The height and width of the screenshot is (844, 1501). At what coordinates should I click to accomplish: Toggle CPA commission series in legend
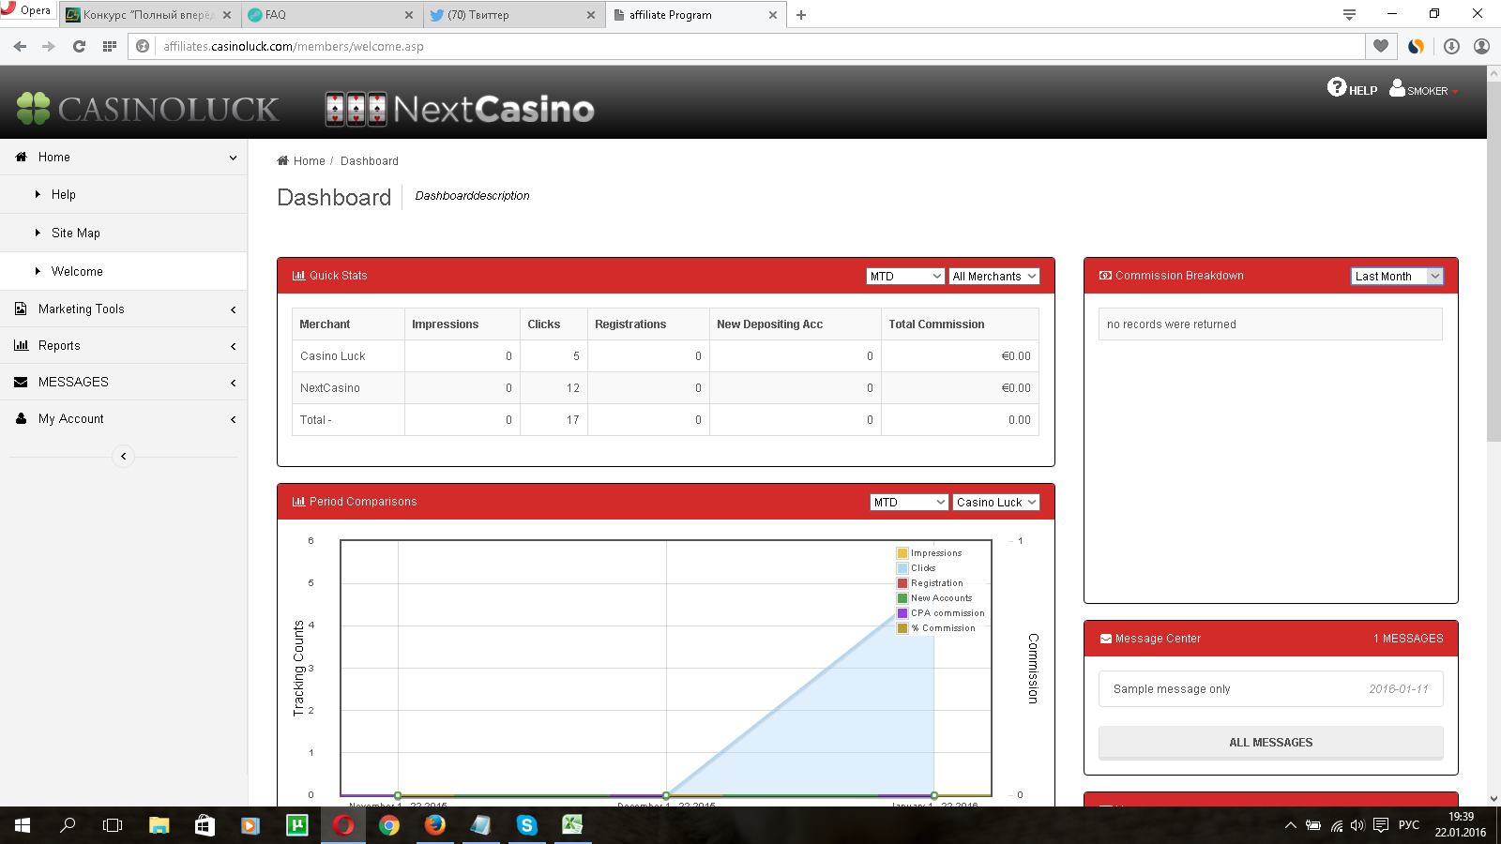(x=947, y=613)
